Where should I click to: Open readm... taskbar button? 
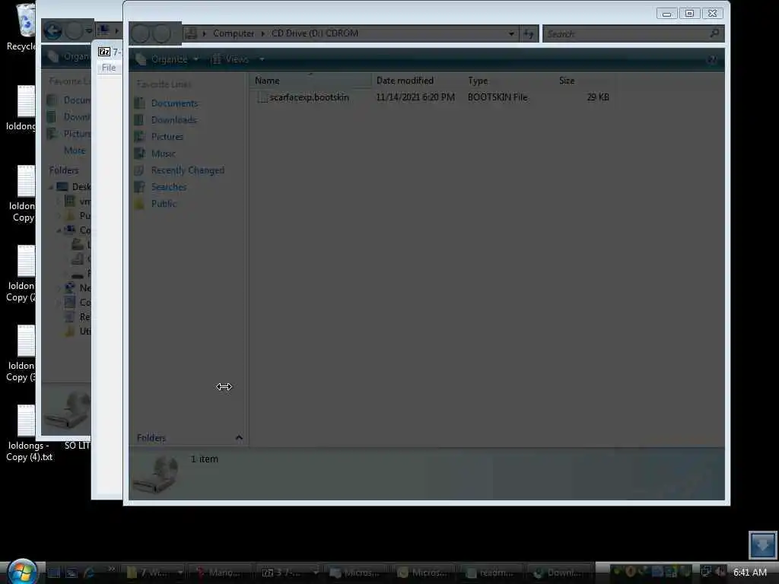[x=490, y=573]
